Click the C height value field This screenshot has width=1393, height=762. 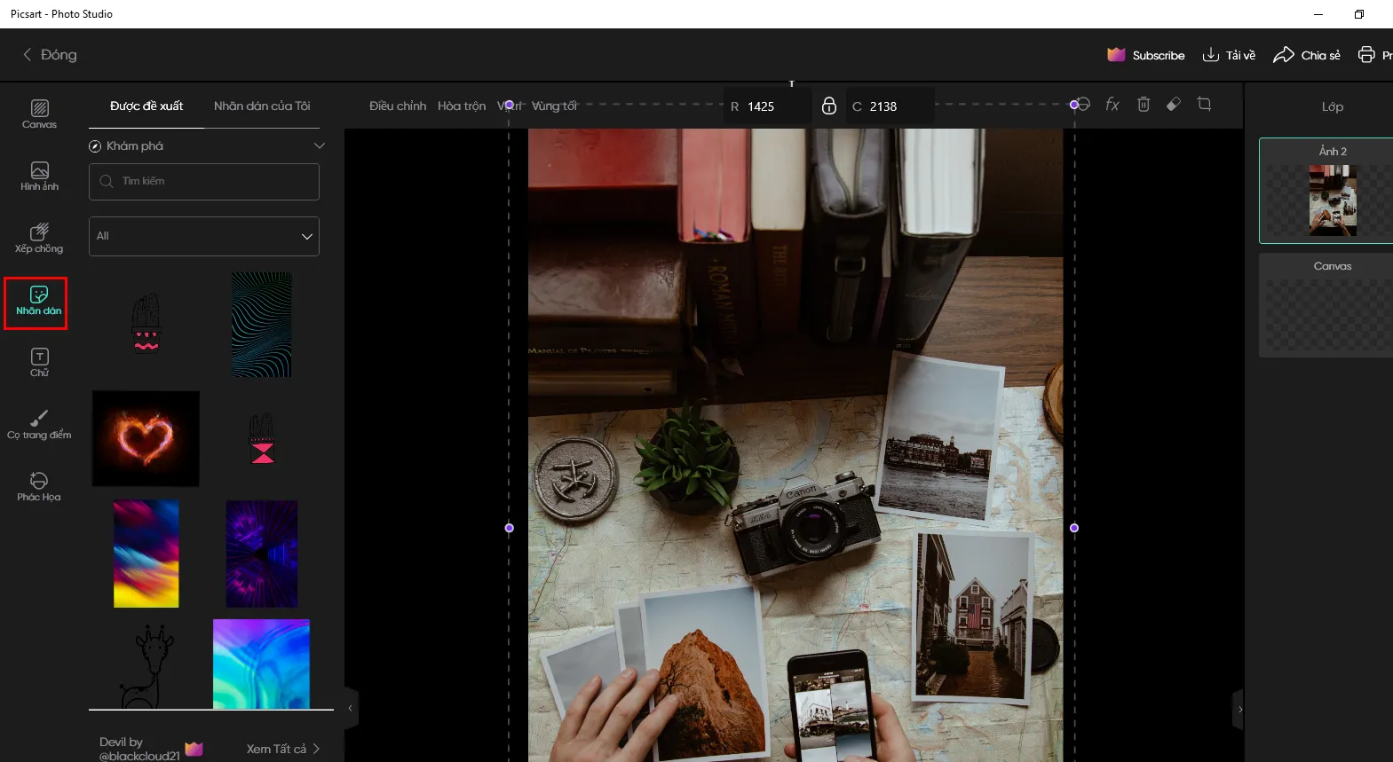tap(890, 106)
